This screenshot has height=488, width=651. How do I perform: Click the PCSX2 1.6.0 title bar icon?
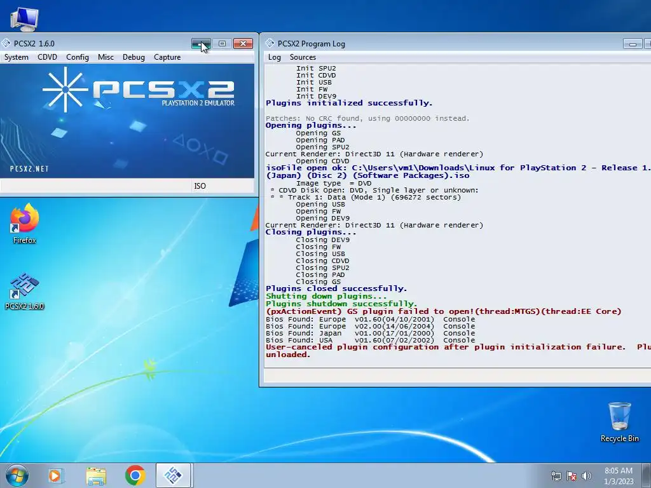[6, 43]
